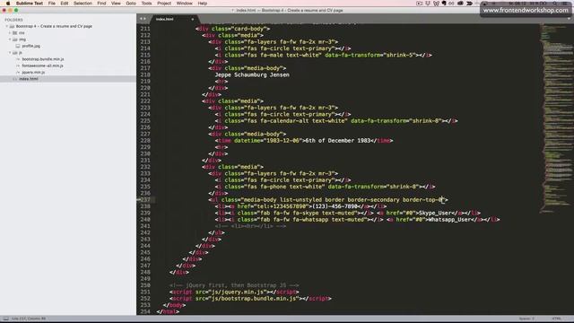Image resolution: width=574 pixels, height=323 pixels.
Task: Collapse the img folder arrow
Action: click(x=10, y=39)
